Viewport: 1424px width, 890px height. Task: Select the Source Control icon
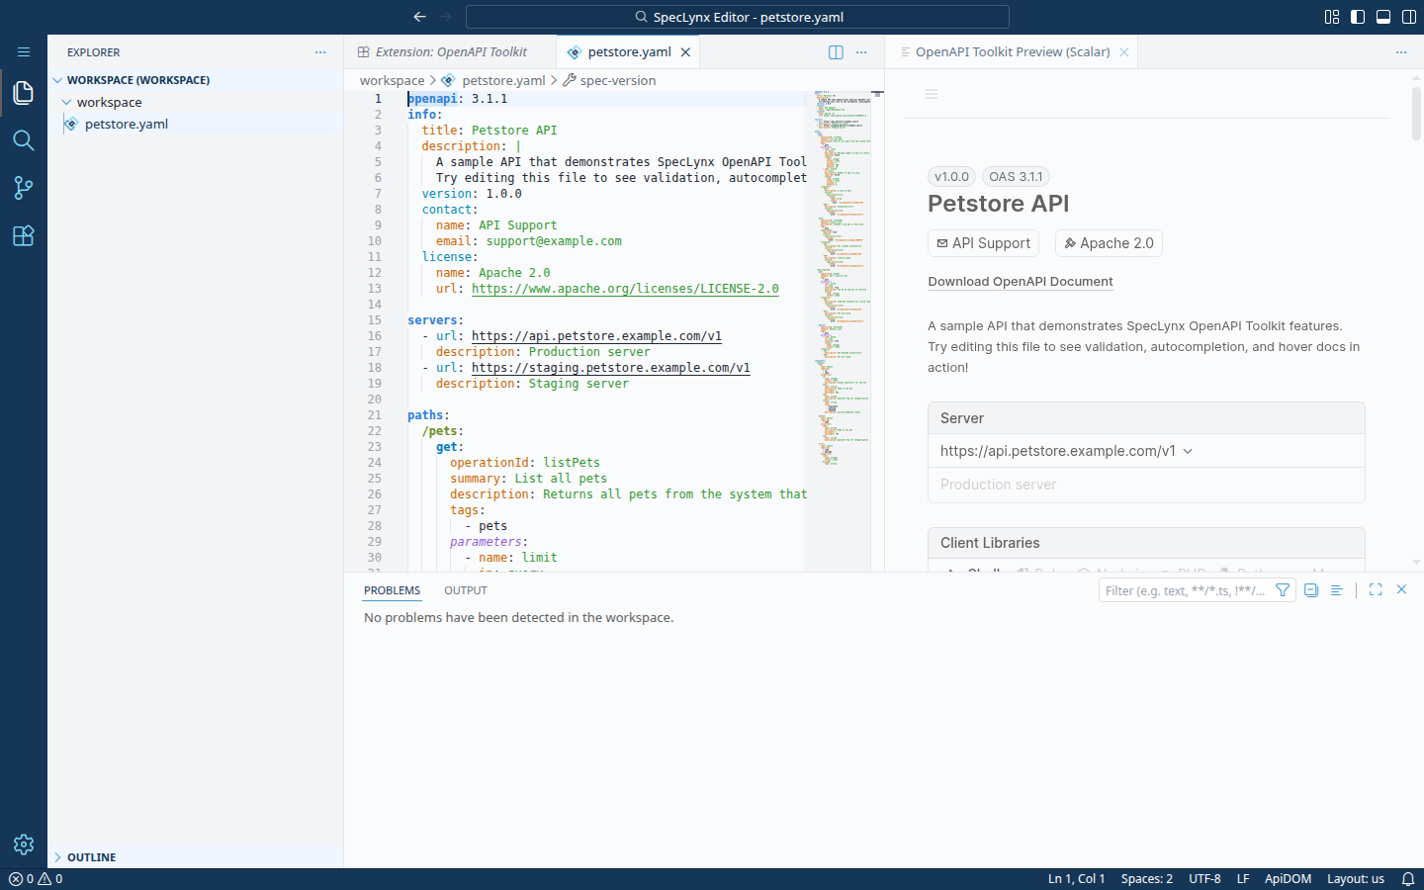23,188
